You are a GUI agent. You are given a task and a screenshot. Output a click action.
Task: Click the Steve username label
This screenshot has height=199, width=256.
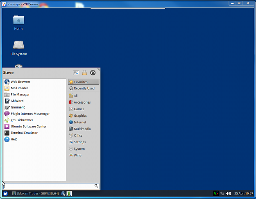(8, 72)
